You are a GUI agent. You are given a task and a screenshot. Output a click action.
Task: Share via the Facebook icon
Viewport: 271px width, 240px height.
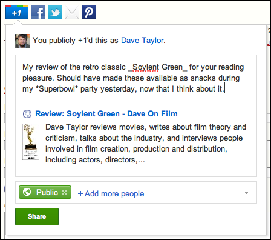point(38,12)
